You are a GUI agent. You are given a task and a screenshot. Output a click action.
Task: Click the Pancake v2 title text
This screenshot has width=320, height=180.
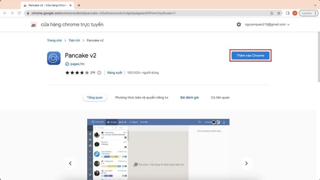pos(80,56)
